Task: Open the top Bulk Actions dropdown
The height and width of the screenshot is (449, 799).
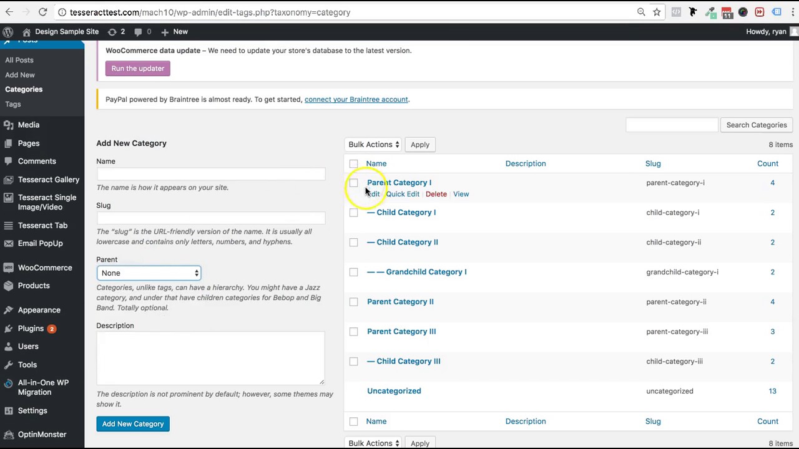Action: point(373,145)
